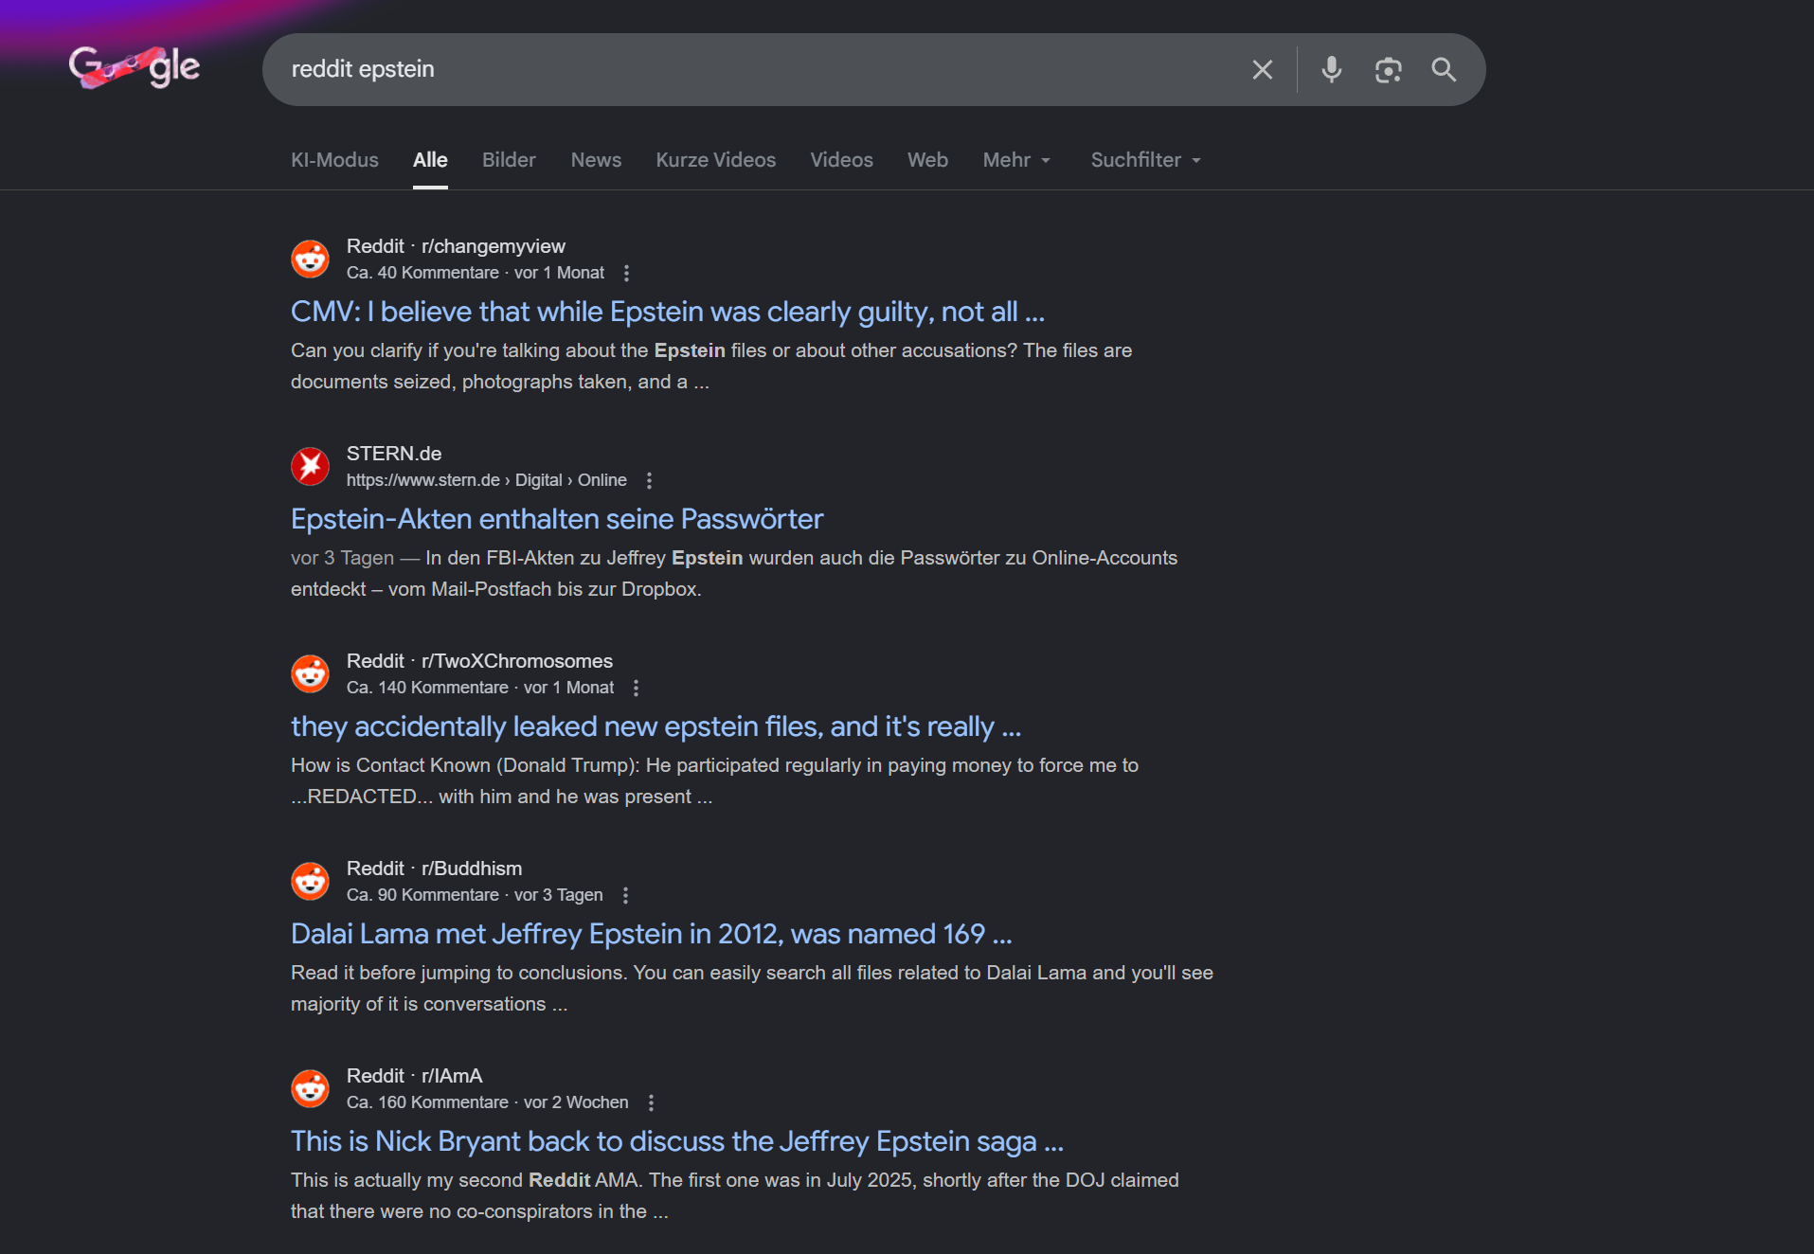Go to Google home via the logo
Viewport: 1814px width, 1254px height.
135,67
